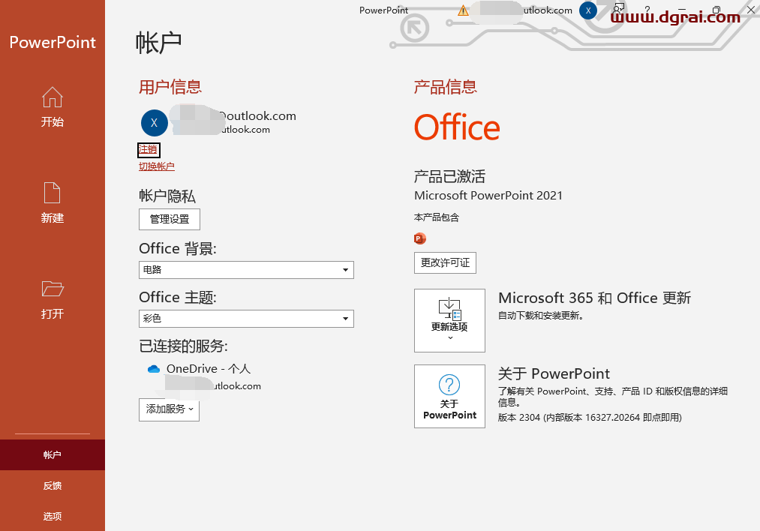Screen dimensions: 760x531
Task: Open the 反馈 feedback page
Action: pyautogui.click(x=53, y=485)
